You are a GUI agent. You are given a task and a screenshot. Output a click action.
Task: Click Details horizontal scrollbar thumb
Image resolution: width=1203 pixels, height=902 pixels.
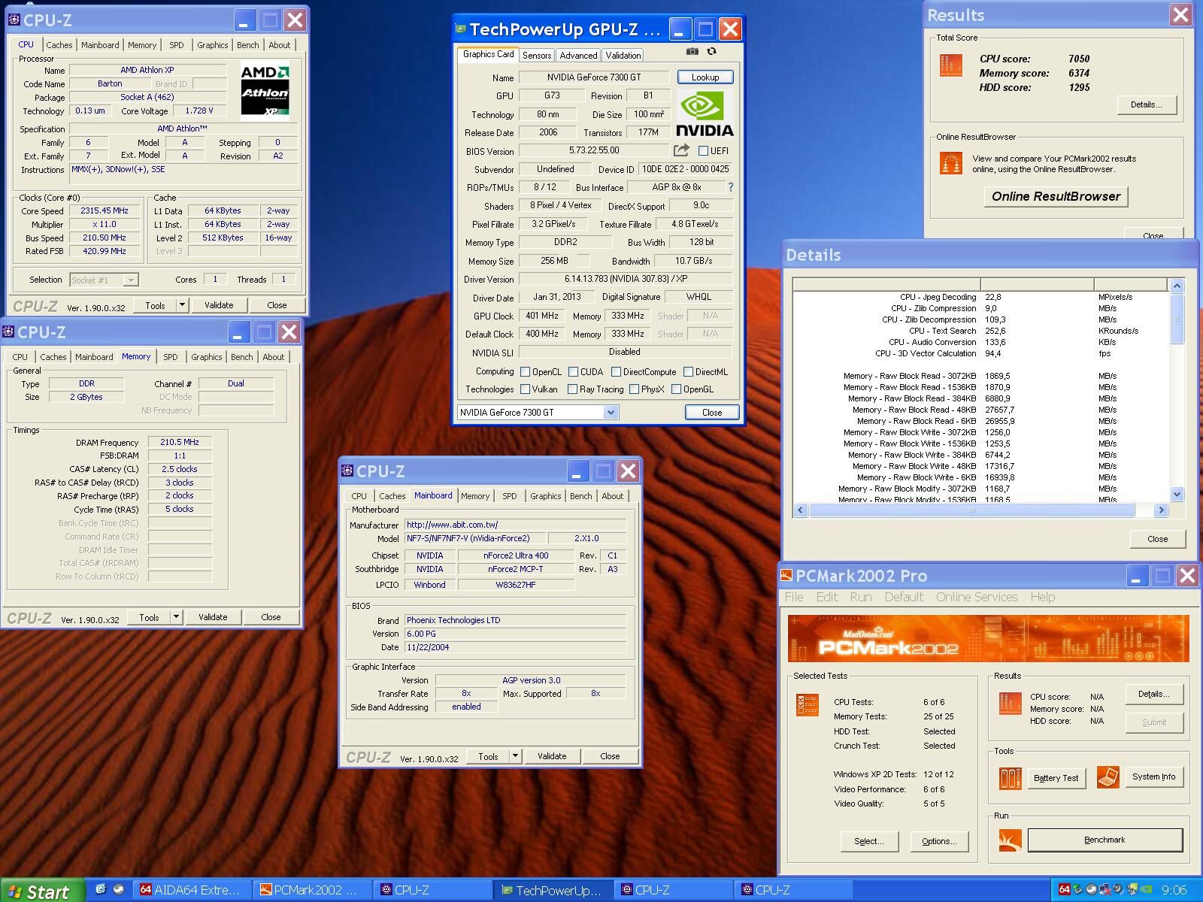[971, 510]
